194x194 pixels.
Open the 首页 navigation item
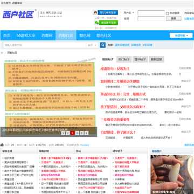[x=7, y=36]
